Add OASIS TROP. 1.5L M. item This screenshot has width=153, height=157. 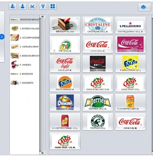click(65, 141)
